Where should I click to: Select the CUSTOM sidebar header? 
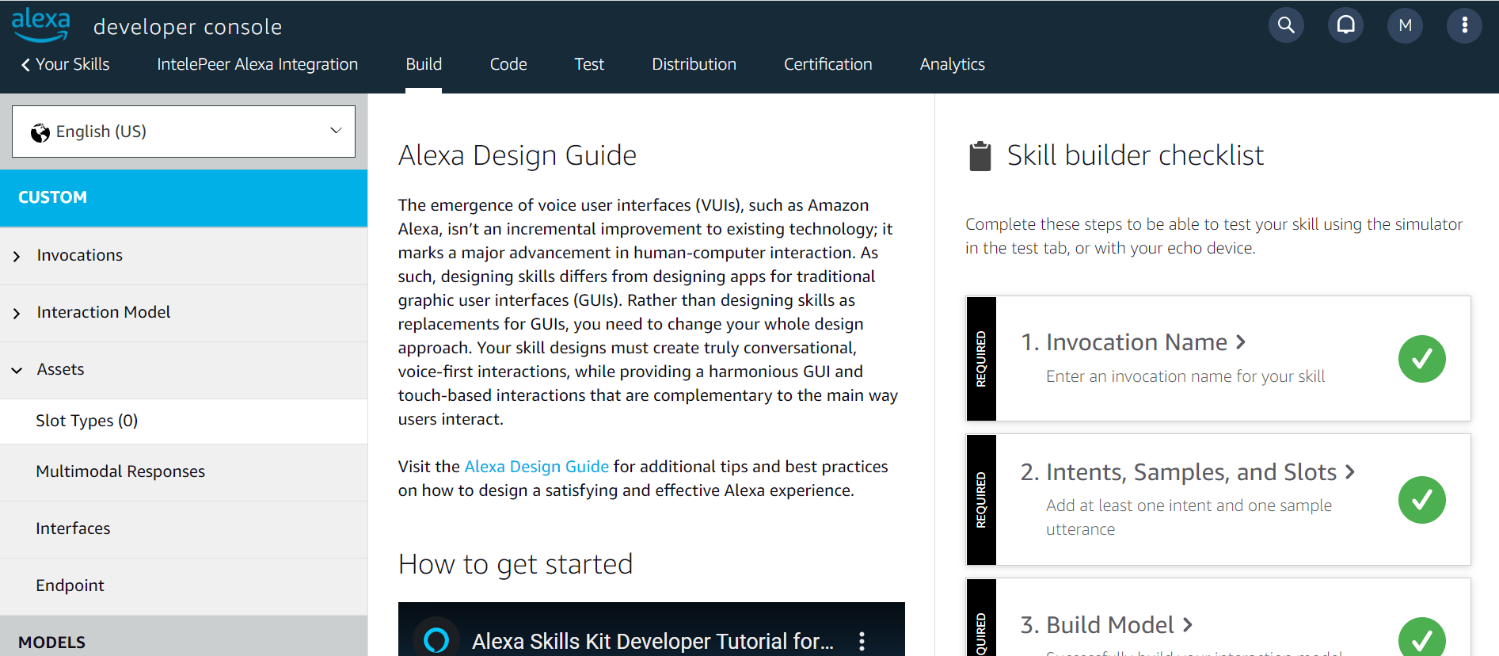point(184,198)
